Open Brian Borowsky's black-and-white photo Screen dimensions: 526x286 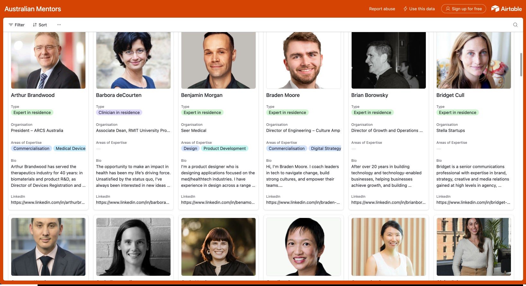pyautogui.click(x=389, y=60)
